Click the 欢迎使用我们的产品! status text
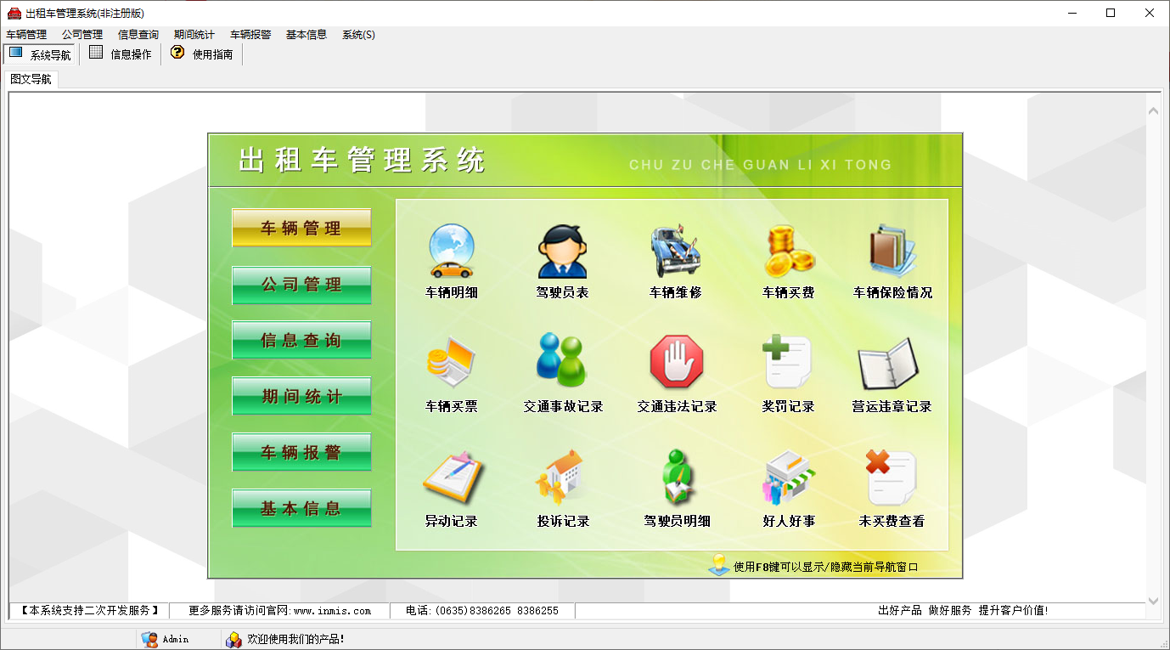The image size is (1170, 650). tap(295, 639)
